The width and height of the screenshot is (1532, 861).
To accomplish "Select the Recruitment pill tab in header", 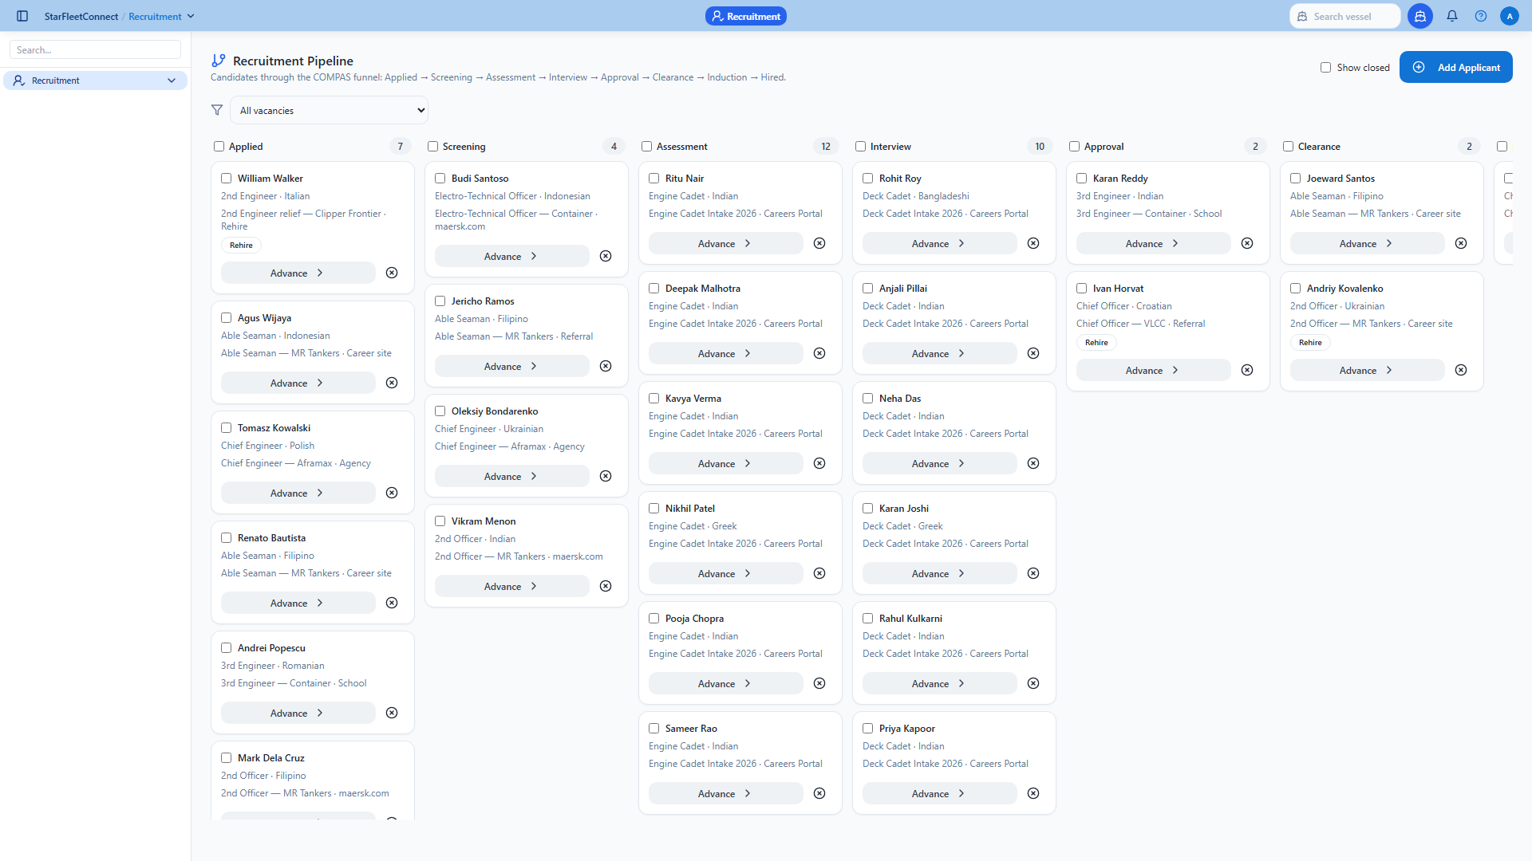I will [x=745, y=16].
